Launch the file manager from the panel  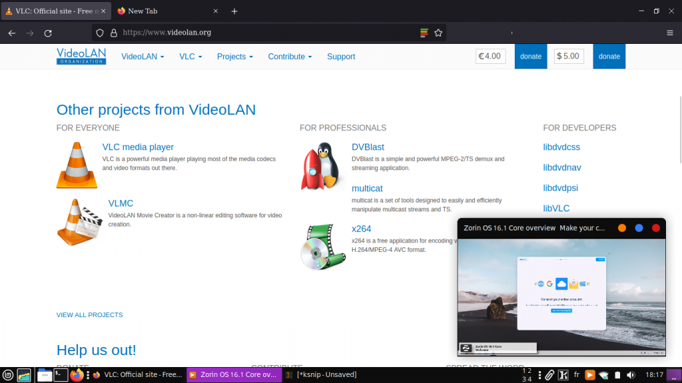click(45, 375)
